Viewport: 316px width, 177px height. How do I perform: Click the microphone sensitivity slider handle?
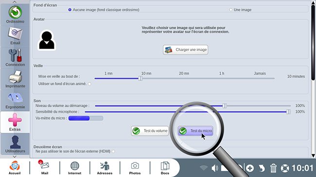click(x=288, y=112)
